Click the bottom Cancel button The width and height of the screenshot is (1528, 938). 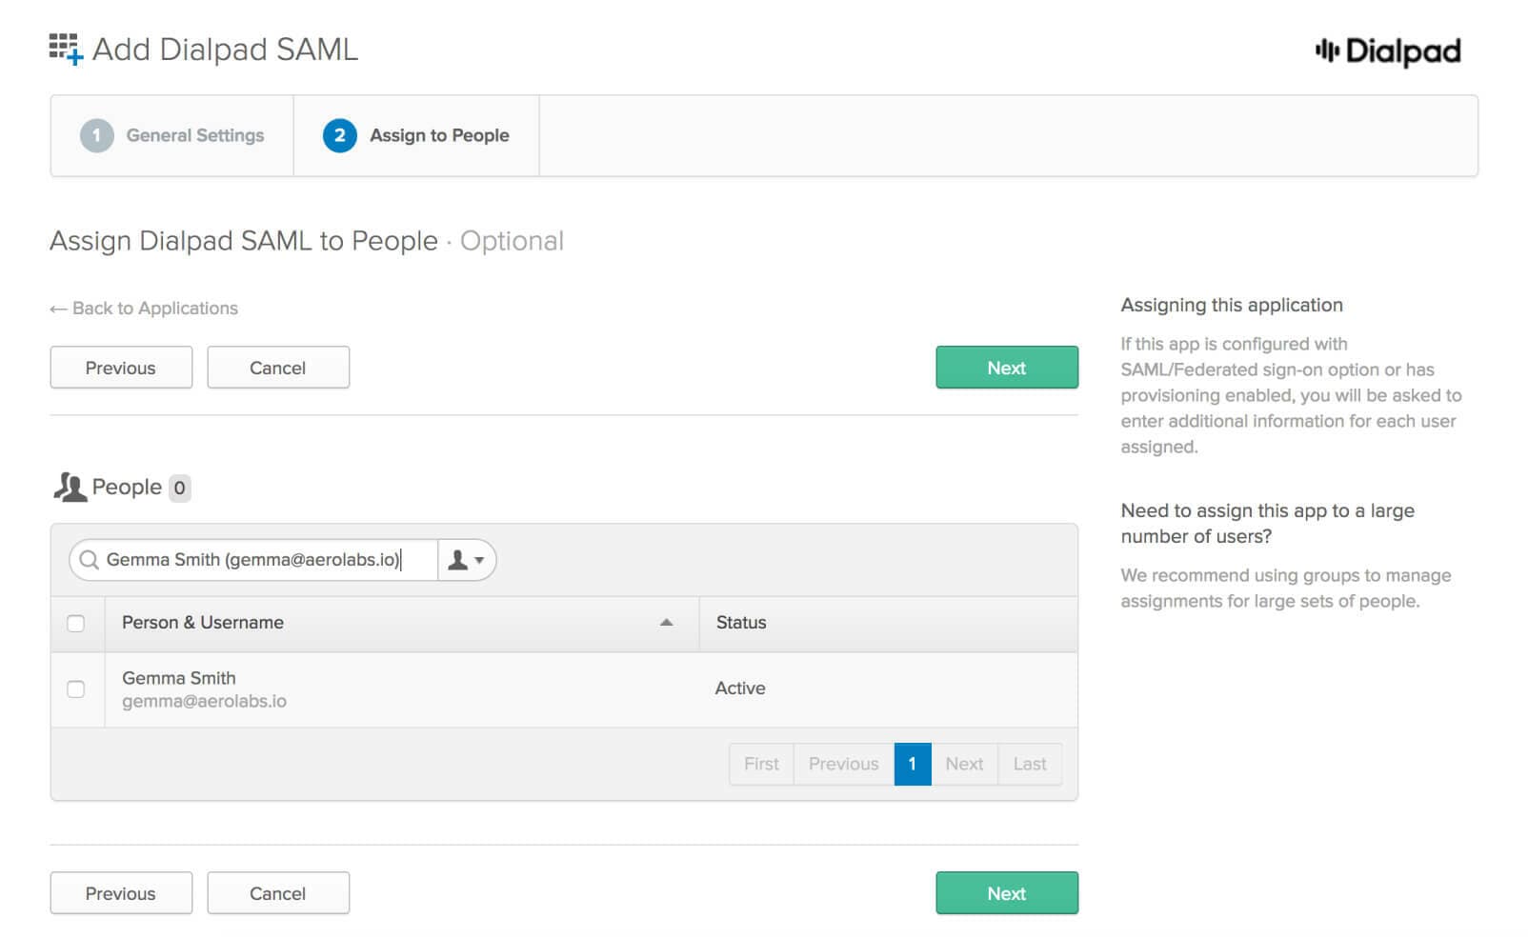click(277, 893)
